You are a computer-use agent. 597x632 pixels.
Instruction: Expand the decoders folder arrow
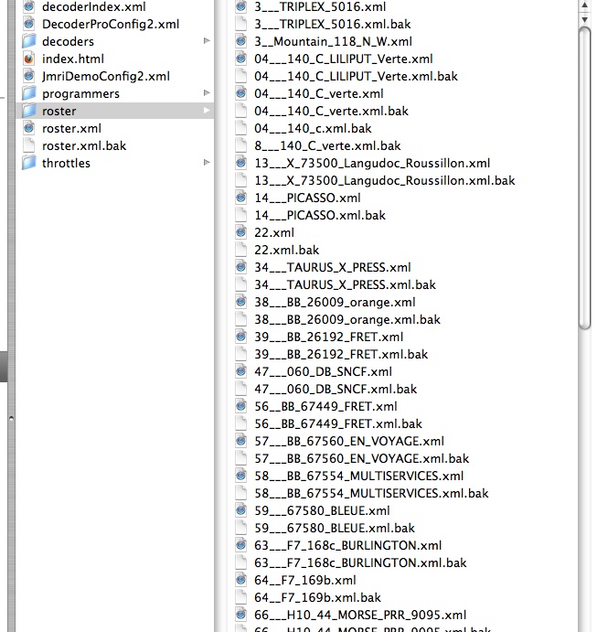207,41
